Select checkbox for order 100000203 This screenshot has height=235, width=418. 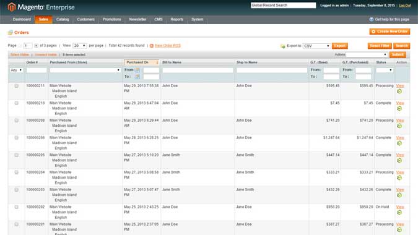(17, 189)
